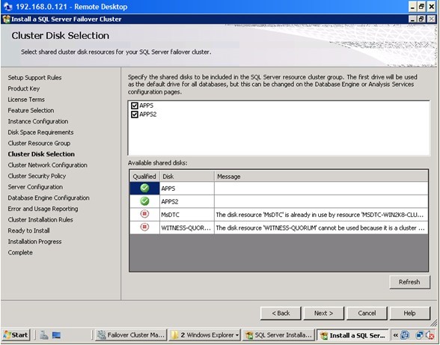440x345 pixels.
Task: Click the Message column header
Action: pos(321,177)
